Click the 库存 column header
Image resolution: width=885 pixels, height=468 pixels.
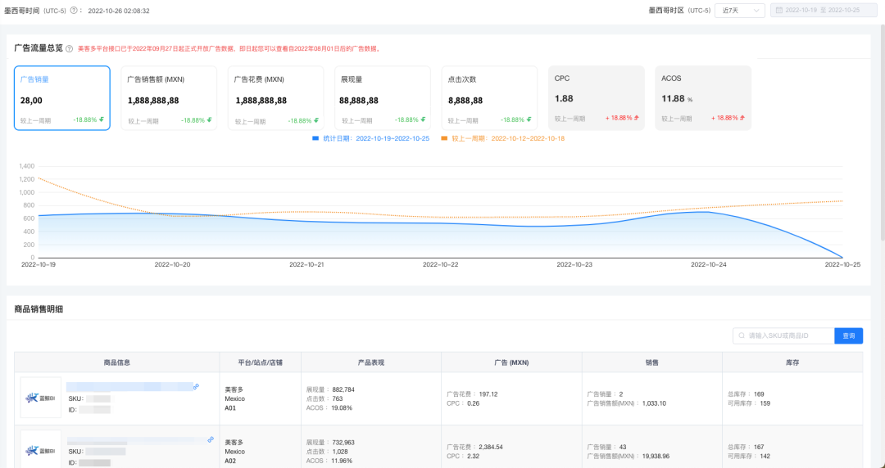(792, 362)
